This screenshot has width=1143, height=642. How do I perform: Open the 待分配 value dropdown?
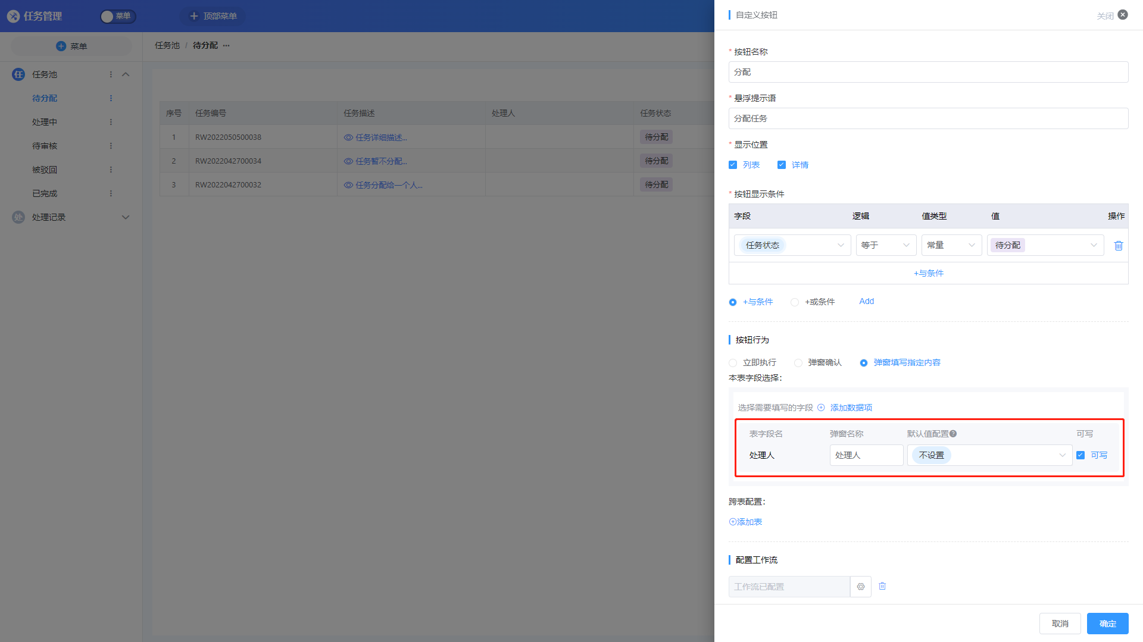pyautogui.click(x=1045, y=245)
